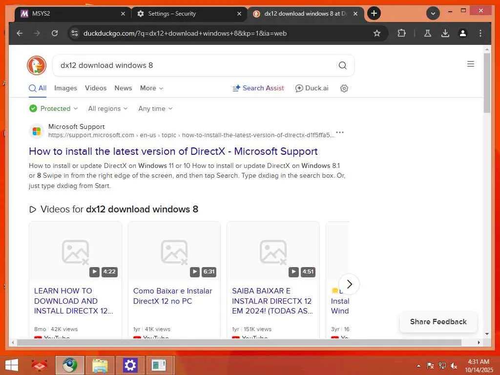500x375 pixels.
Task: Click the muted volume icon in system tray
Action: [454, 366]
